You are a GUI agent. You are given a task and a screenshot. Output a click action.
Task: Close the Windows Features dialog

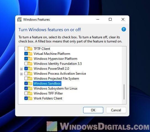[x=123, y=19]
